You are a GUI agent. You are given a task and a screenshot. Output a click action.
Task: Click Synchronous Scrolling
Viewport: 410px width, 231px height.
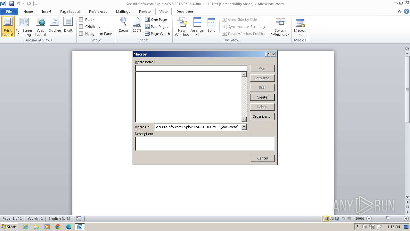coord(243,27)
